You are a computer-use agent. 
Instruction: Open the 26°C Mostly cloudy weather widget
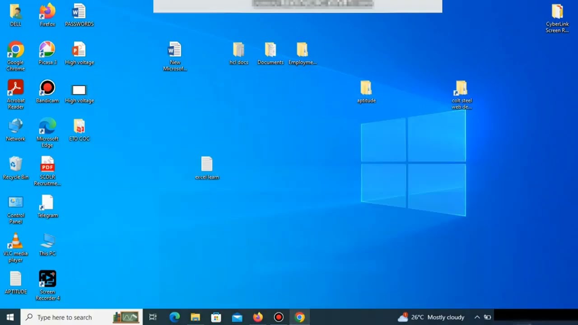coord(431,317)
